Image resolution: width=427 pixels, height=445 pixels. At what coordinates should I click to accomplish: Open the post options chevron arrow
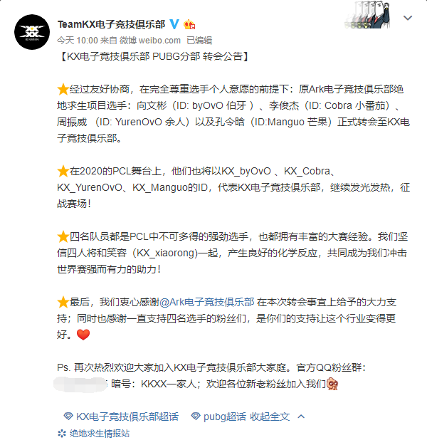(x=408, y=19)
